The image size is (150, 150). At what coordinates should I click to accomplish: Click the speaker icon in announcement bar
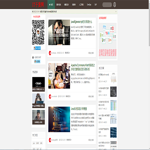[x=32, y=12]
